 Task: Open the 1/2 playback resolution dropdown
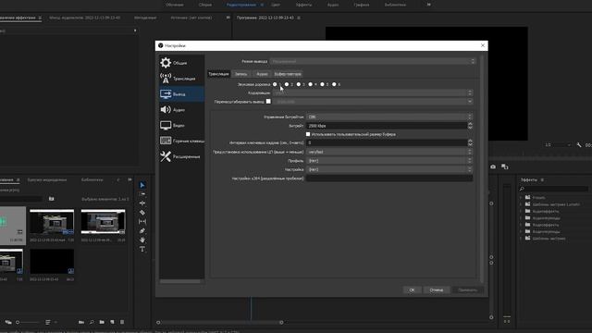tap(558, 144)
